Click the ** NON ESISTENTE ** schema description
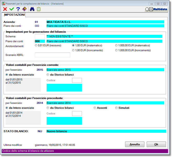Image resolution: width=172 pixels, height=157 pixels. pos(60,36)
